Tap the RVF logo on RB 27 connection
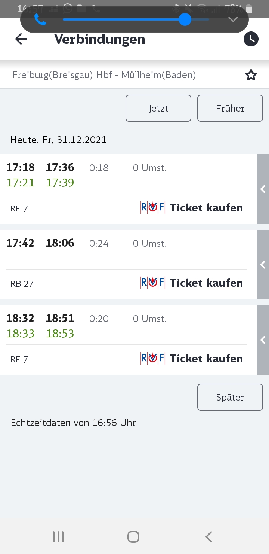This screenshot has width=269, height=554. point(152,283)
